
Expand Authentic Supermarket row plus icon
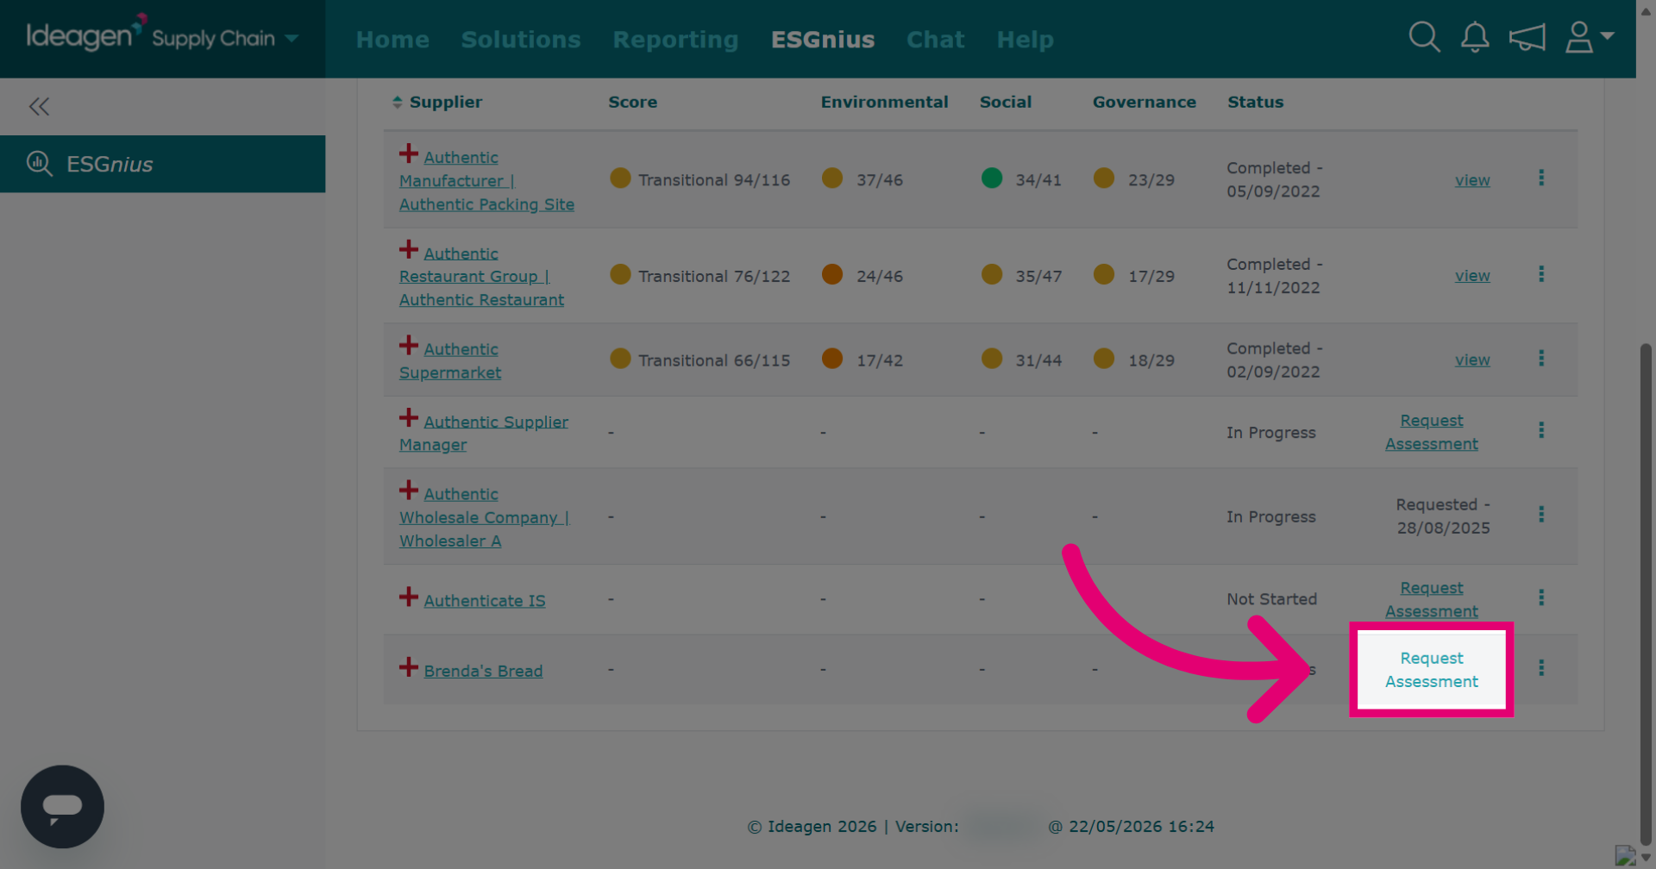[409, 346]
